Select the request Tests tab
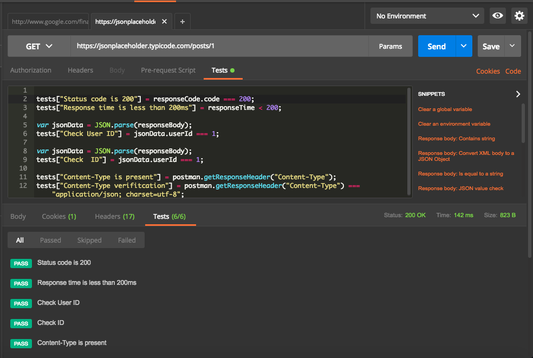Screen dimensions: 533x358 click(223, 70)
